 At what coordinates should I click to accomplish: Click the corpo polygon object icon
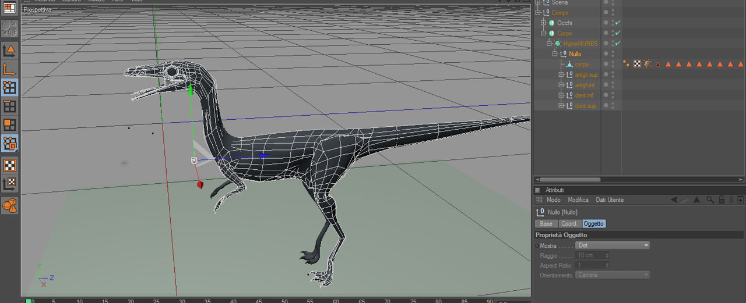click(x=569, y=65)
